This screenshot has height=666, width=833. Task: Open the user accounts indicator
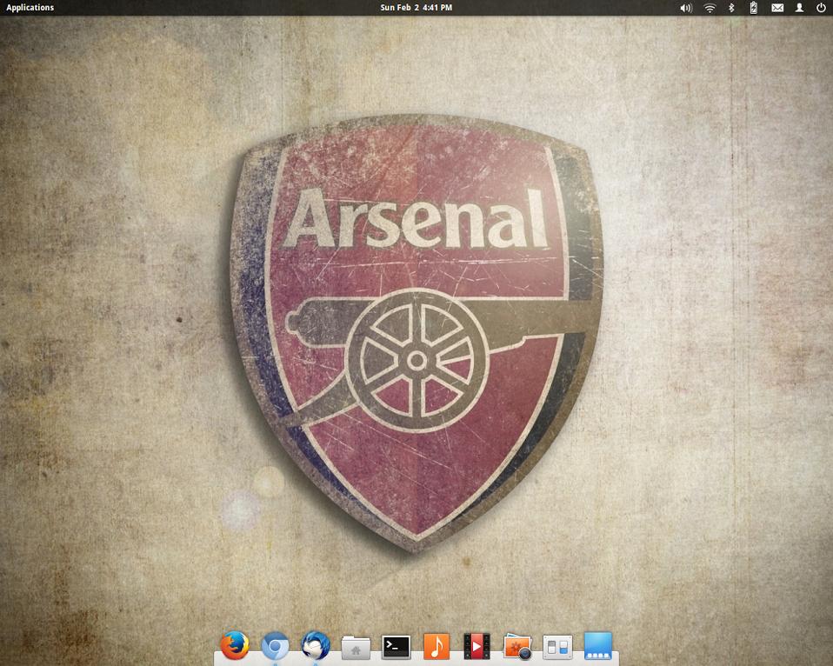click(799, 8)
